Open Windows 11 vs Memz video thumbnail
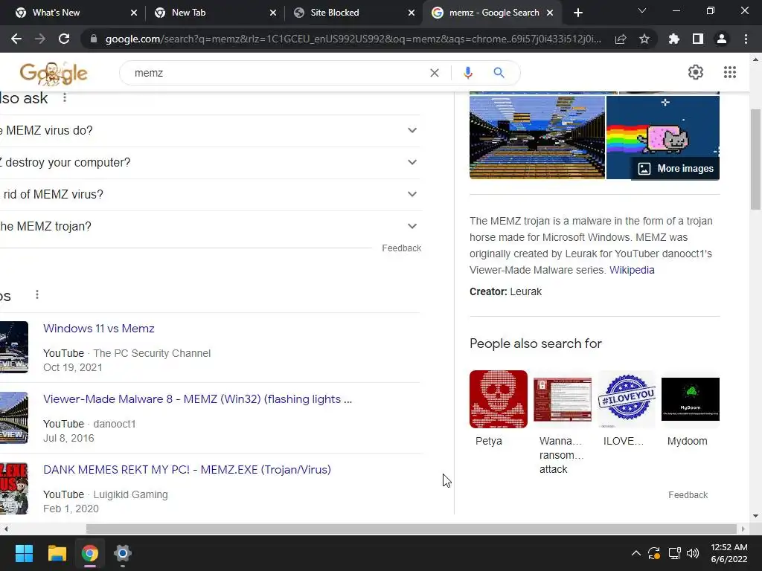Image resolution: width=762 pixels, height=571 pixels. tap(14, 347)
